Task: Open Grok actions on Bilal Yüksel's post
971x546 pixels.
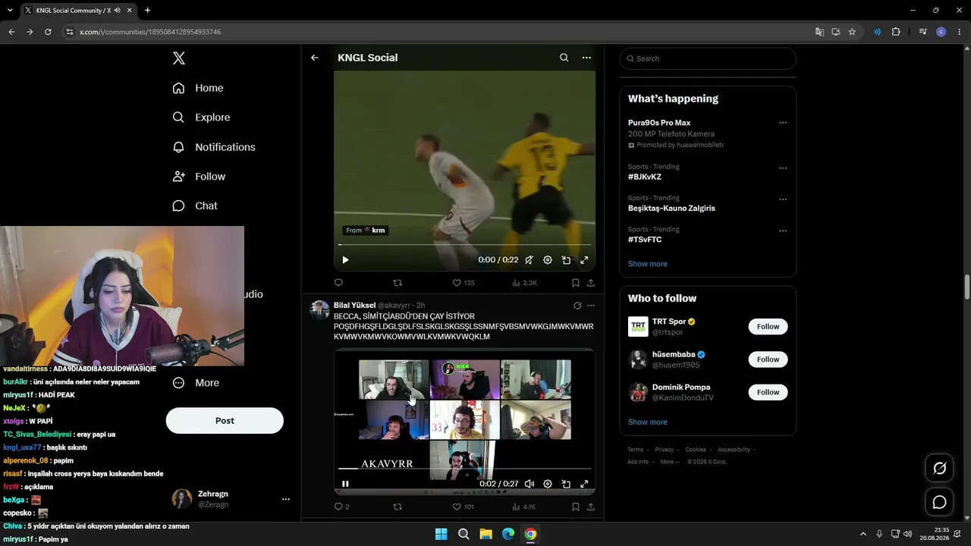Action: coord(577,306)
